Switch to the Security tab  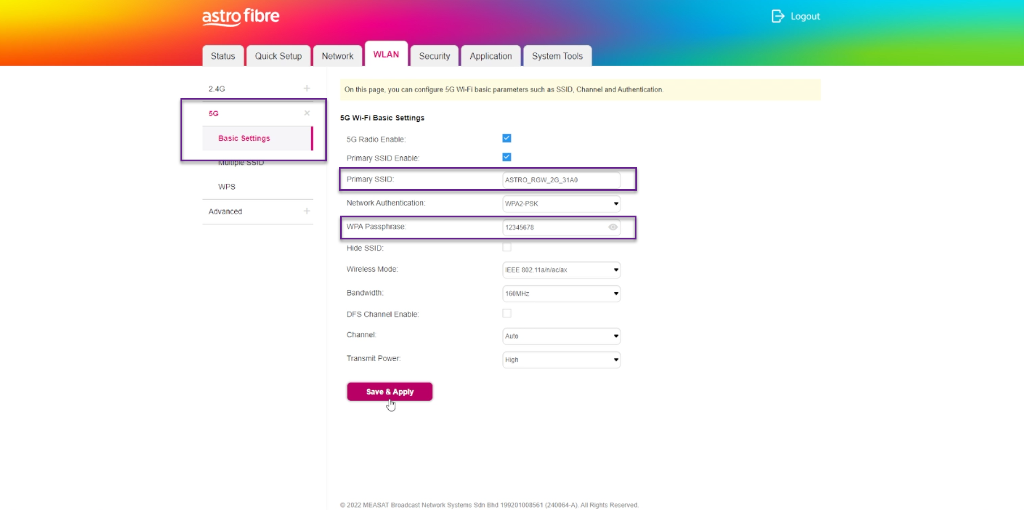coord(434,56)
